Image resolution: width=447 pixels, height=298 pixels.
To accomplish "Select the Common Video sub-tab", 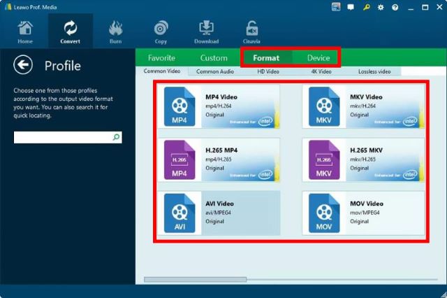I will tap(162, 71).
